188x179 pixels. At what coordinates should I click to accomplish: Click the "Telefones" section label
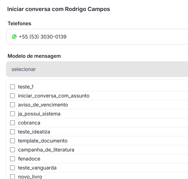(19, 23)
